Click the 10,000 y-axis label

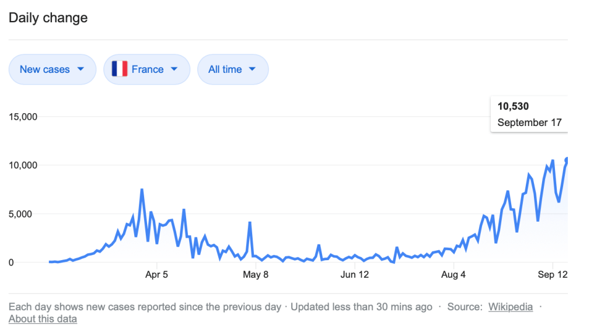point(23,165)
